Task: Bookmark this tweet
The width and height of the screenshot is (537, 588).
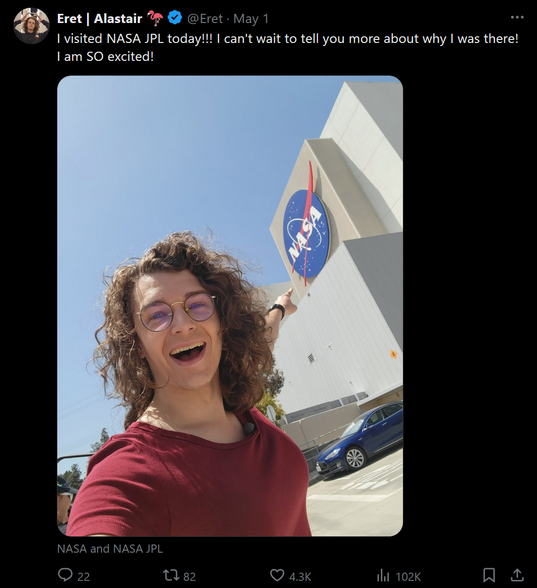Action: click(489, 575)
